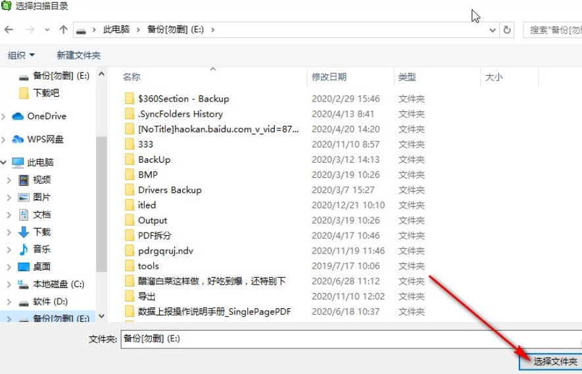Select the tools folder icon
This screenshot has width=582, height=374.
[x=130, y=266]
